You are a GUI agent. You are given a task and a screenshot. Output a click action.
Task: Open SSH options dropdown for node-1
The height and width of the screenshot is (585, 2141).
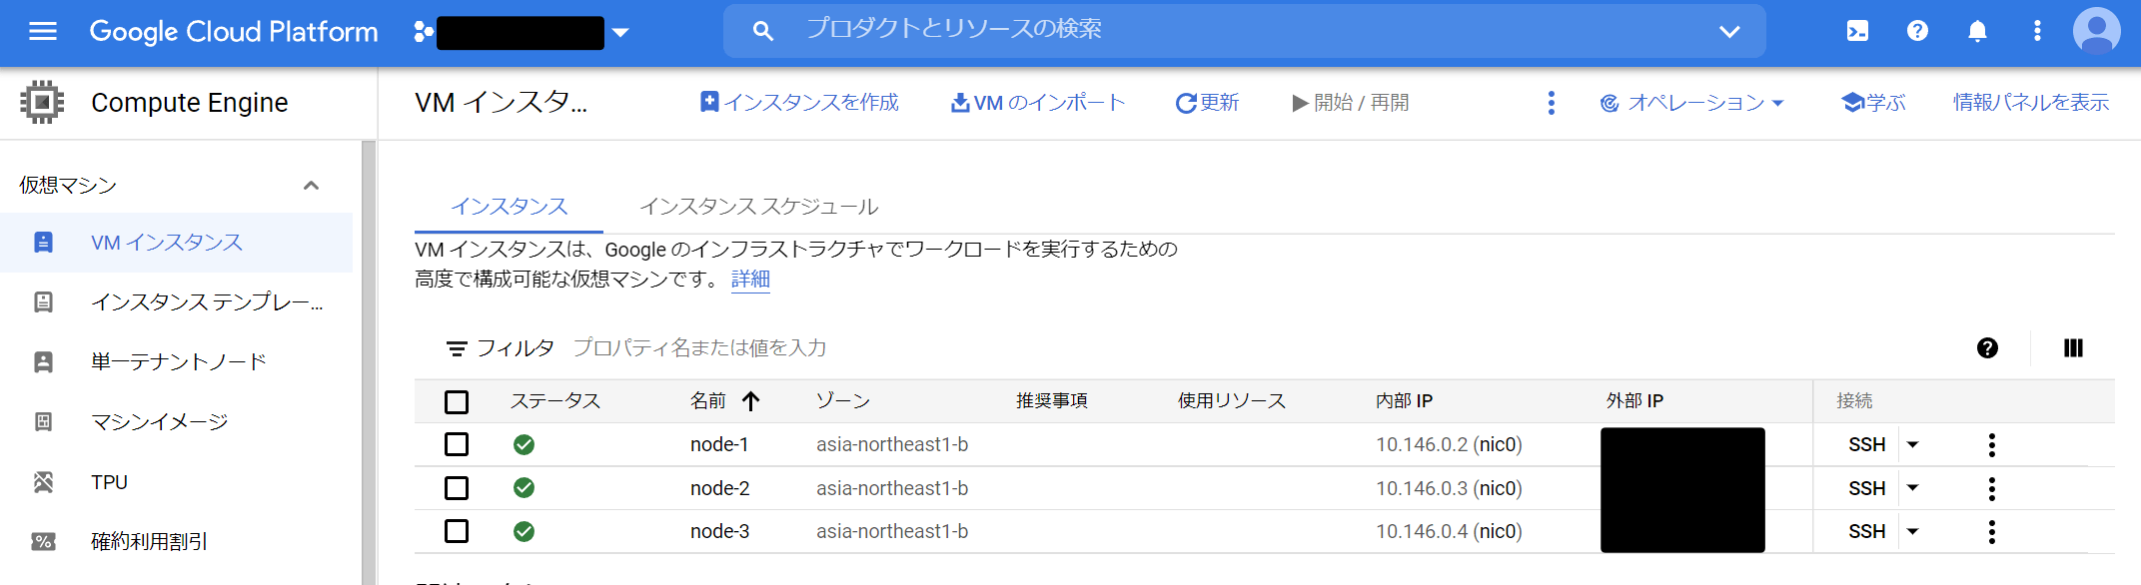pos(1912,444)
